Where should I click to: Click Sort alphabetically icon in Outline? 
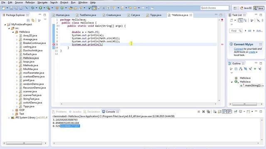coord(241,69)
